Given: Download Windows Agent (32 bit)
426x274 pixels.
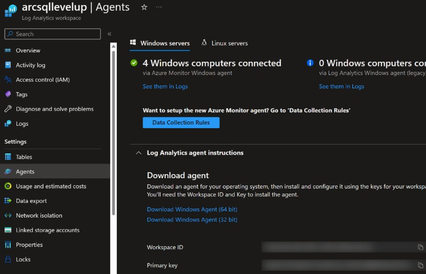Looking at the screenshot, I should [192, 220].
